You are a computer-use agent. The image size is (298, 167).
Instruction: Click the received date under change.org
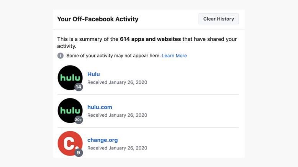point(117,148)
